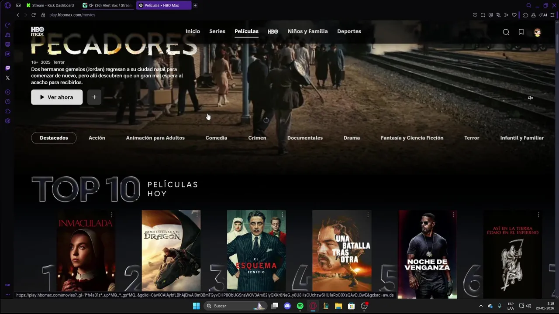The height and width of the screenshot is (314, 559).
Task: Open X (Twitter) in Opera sidebar
Action: click(7, 78)
